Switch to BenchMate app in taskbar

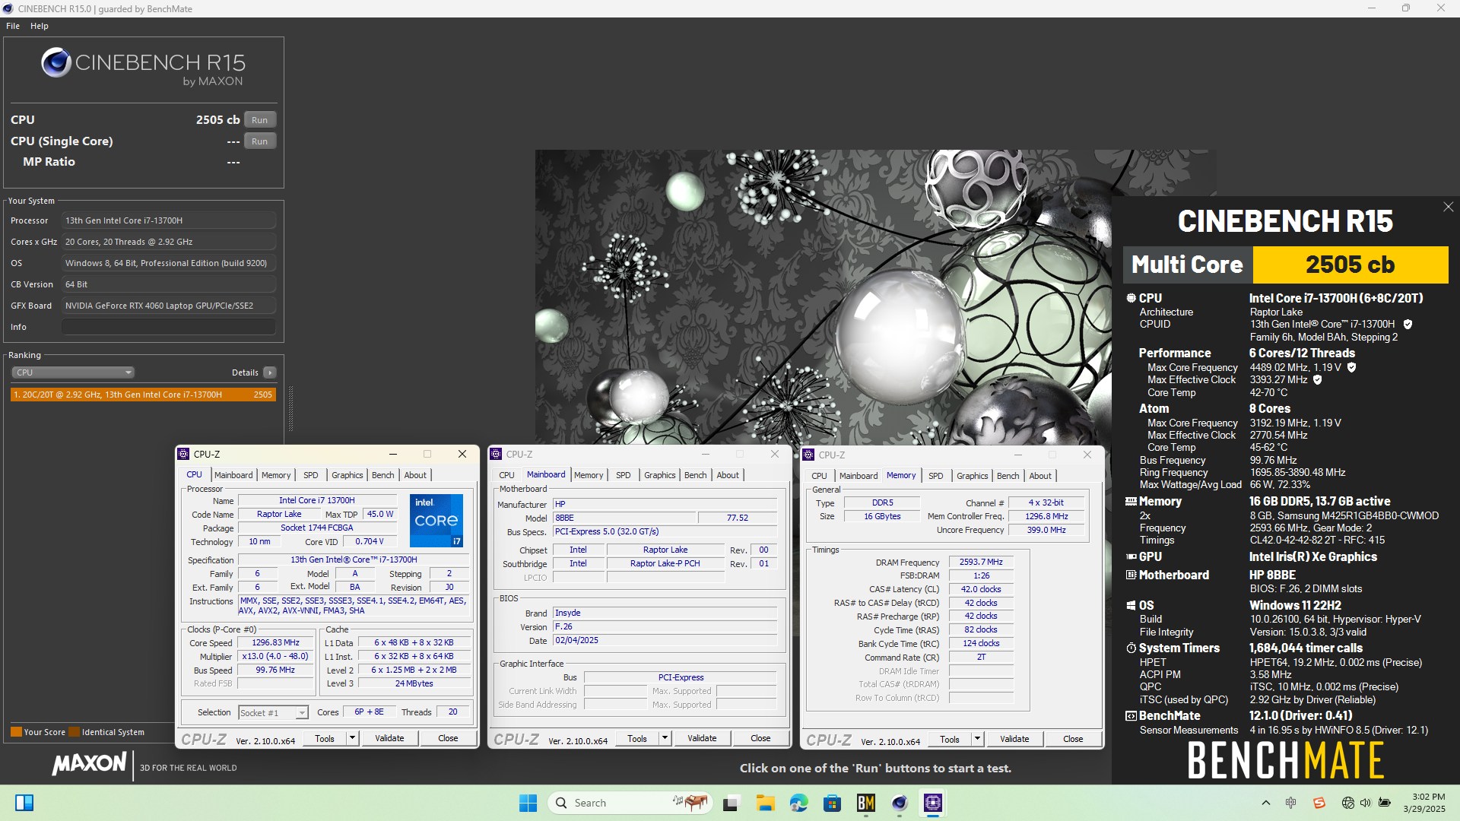[866, 803]
